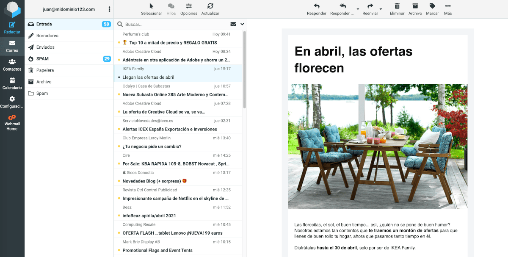Screen dimensions: 508x257
Task: Open the Contactos section
Action: point(12,65)
